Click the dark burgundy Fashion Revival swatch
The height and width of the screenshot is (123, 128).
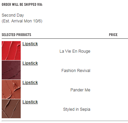(x=11, y=70)
